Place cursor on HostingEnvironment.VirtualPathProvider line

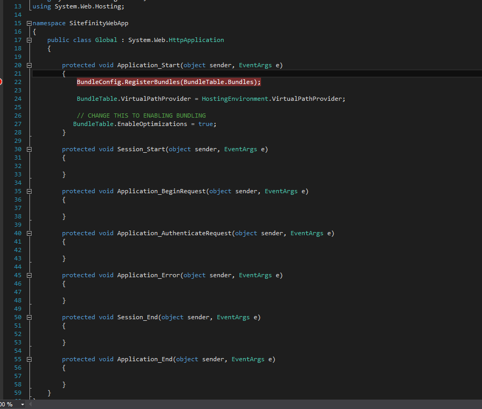point(210,98)
